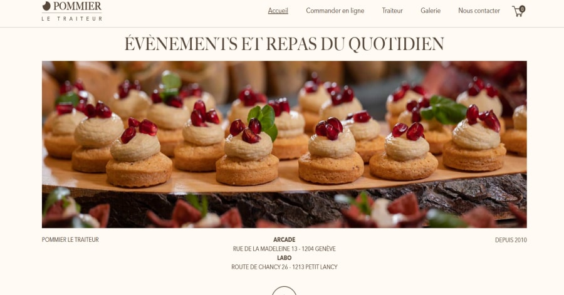Navigate to the Galerie page
The width and height of the screenshot is (564, 295).
tap(431, 11)
